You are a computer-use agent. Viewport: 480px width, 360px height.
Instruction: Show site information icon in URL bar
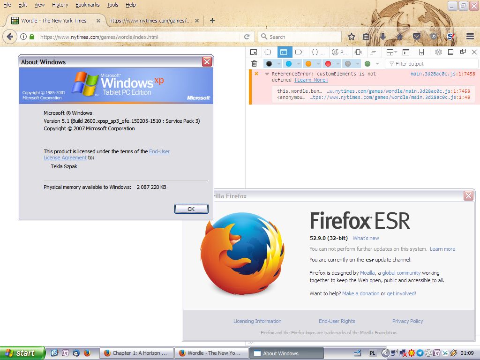pos(23,37)
